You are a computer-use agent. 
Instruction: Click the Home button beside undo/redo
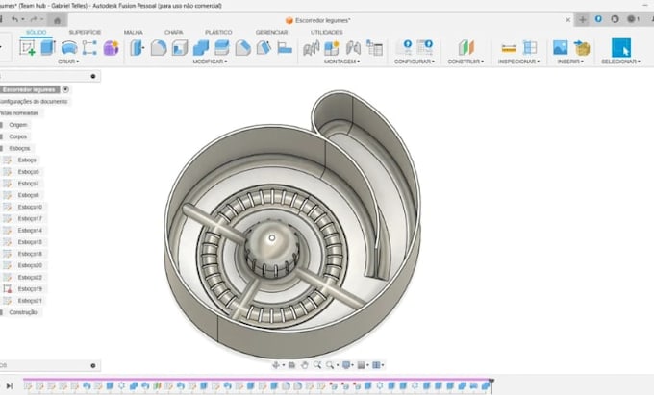[57, 20]
